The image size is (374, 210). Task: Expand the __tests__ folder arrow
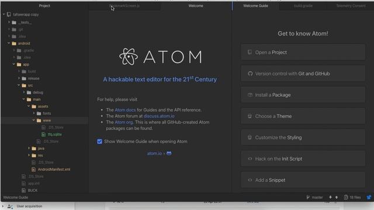click(9, 22)
